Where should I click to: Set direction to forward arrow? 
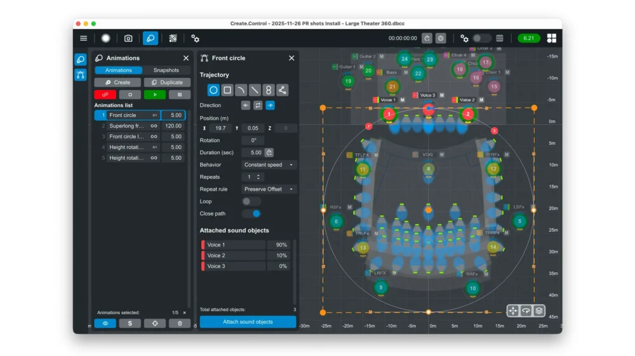pyautogui.click(x=270, y=105)
